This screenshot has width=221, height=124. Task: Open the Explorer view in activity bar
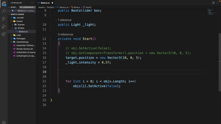point(4,4)
